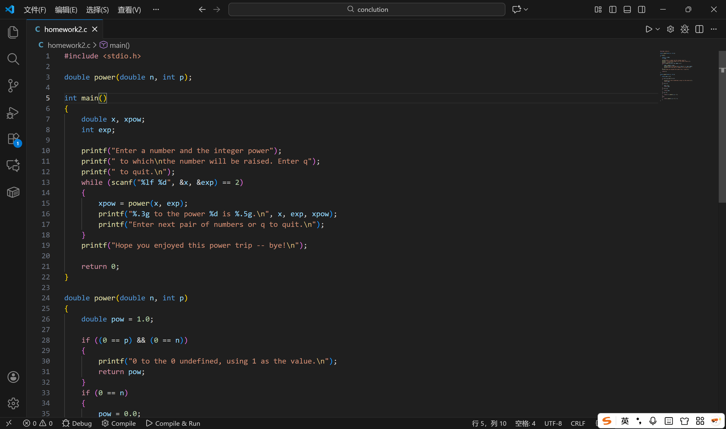Open the Explorer view in activity bar
Image resolution: width=726 pixels, height=429 pixels.
13,32
